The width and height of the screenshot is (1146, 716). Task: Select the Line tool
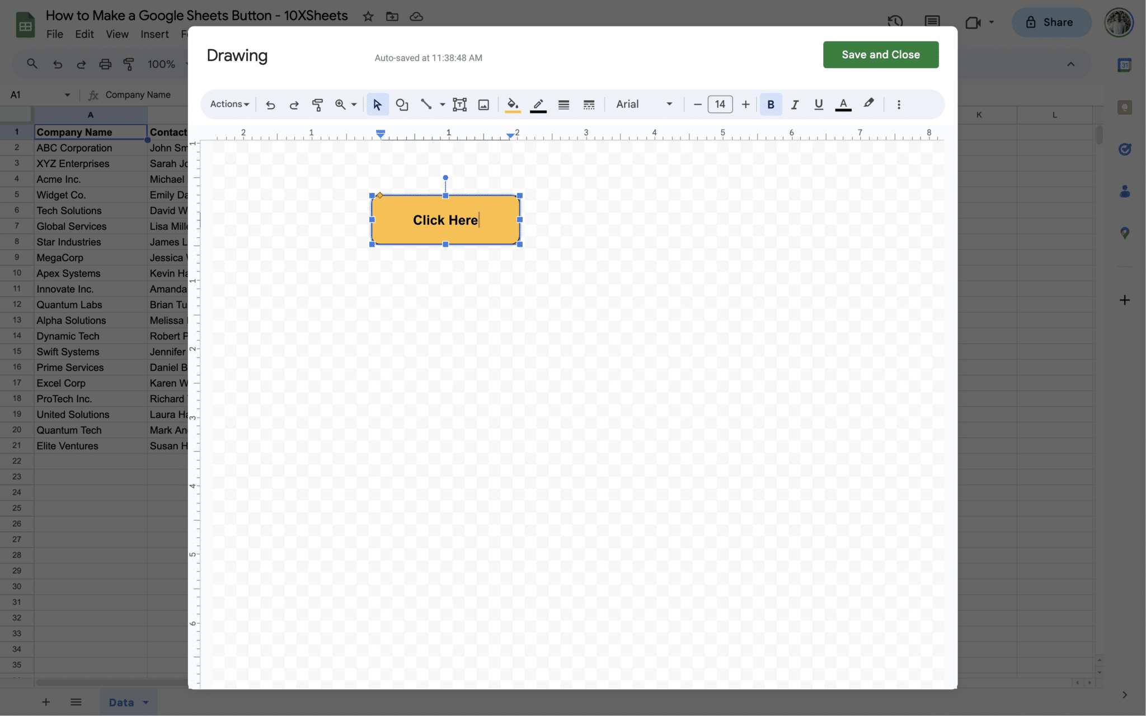tap(426, 105)
